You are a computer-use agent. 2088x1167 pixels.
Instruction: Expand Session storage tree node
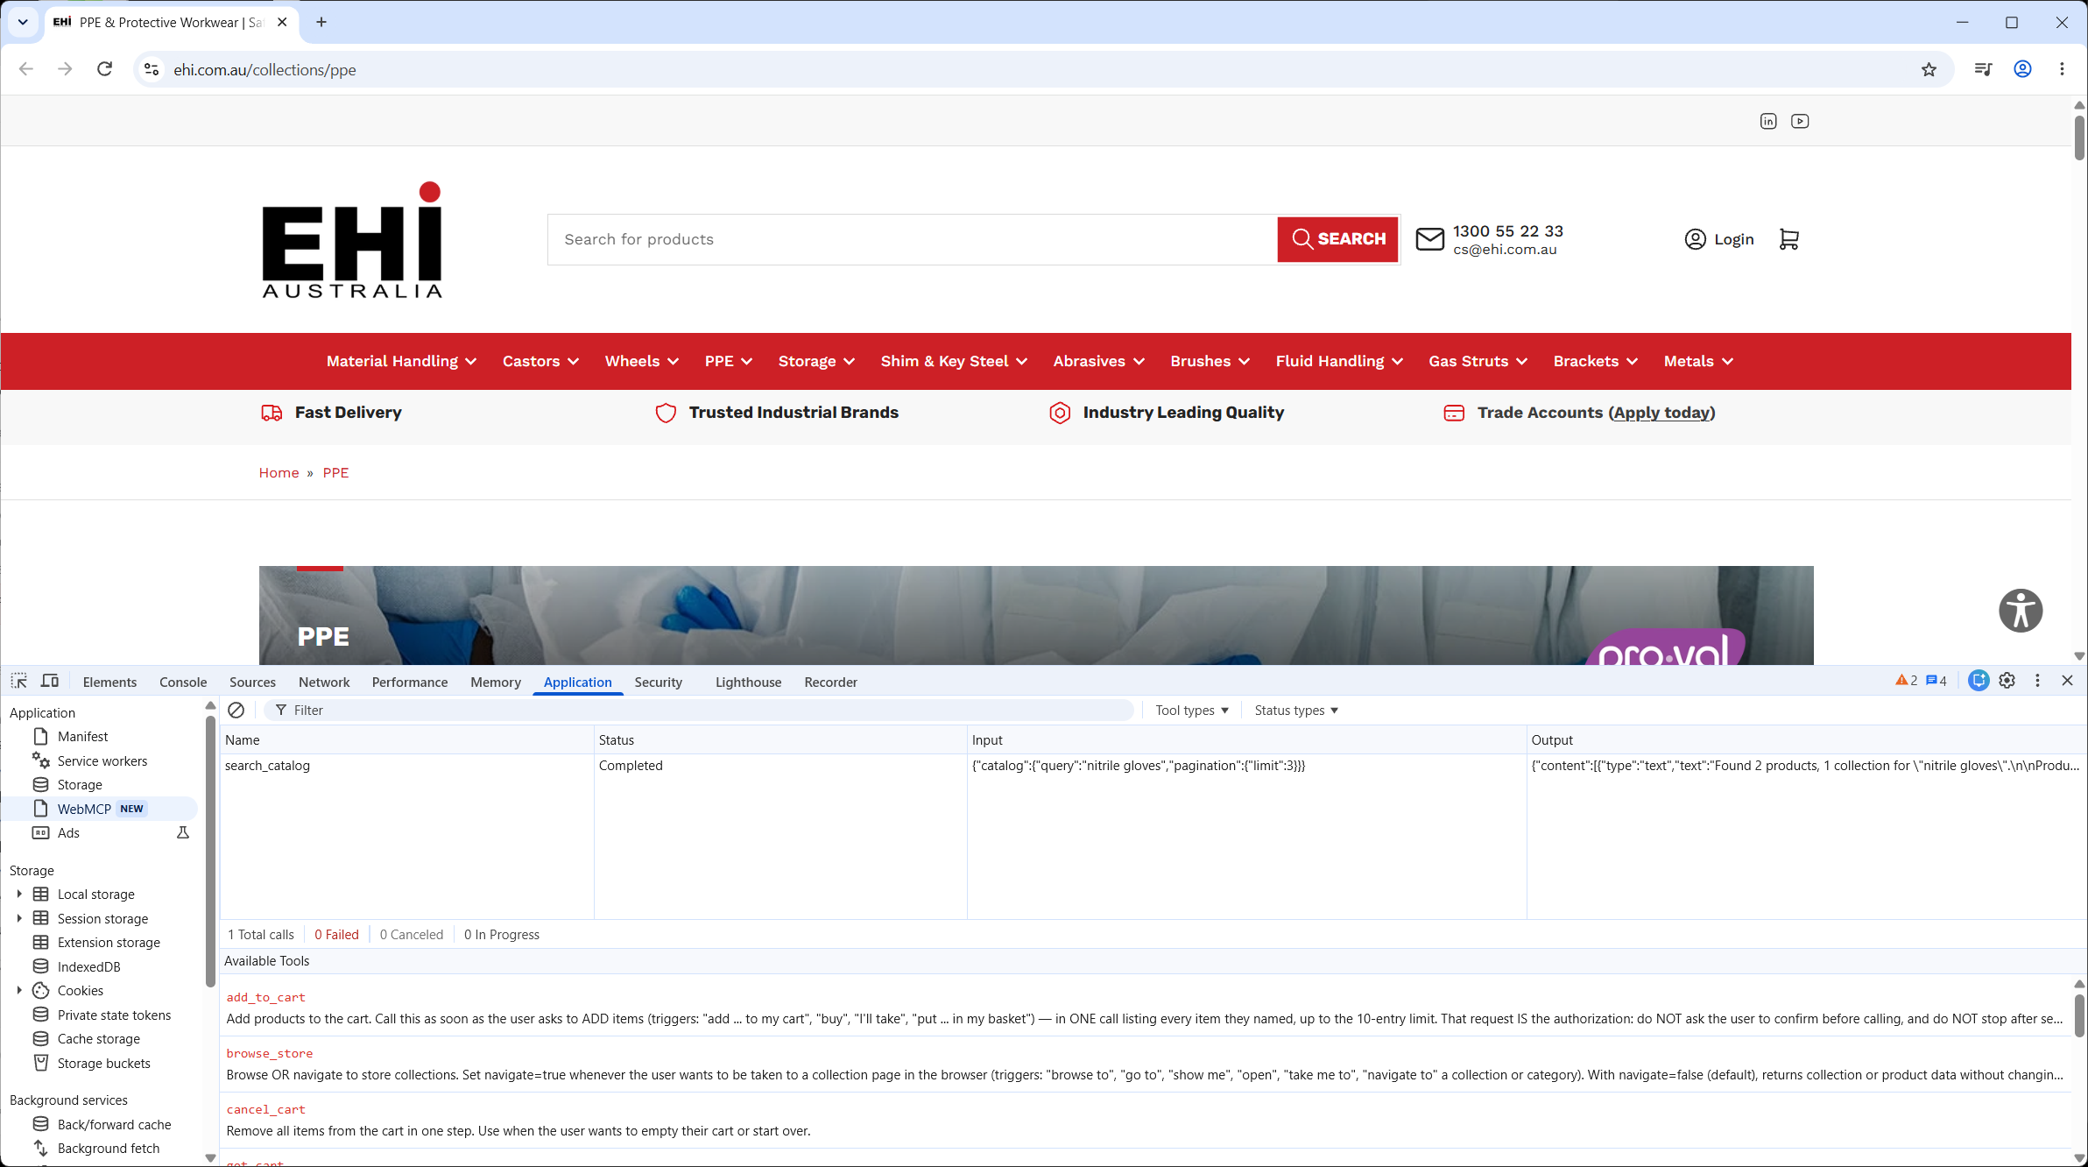click(x=19, y=918)
